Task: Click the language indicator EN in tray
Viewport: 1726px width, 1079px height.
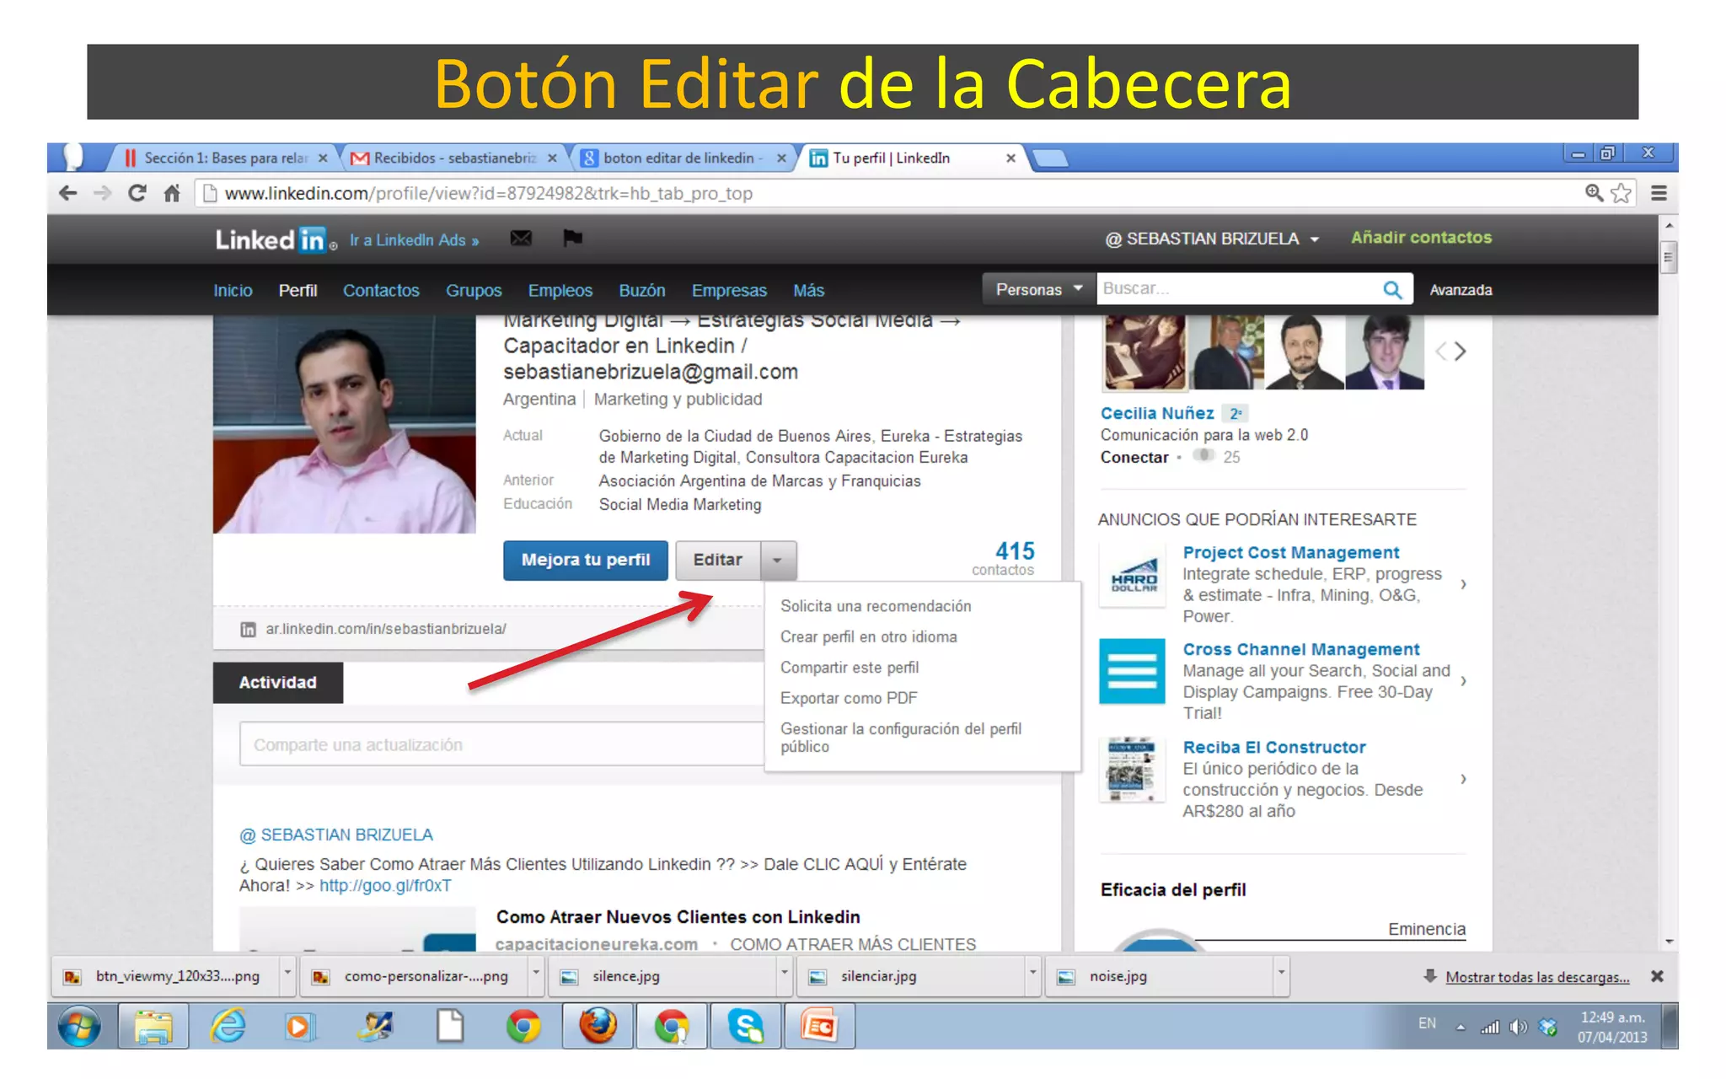Action: coord(1426,1023)
